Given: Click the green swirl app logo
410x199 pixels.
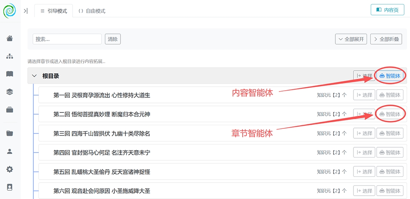Looking at the screenshot, I should point(10,11).
